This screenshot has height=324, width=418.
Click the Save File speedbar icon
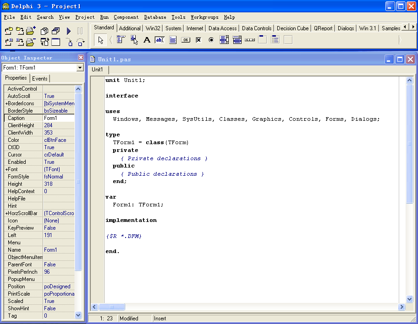(x=20, y=42)
